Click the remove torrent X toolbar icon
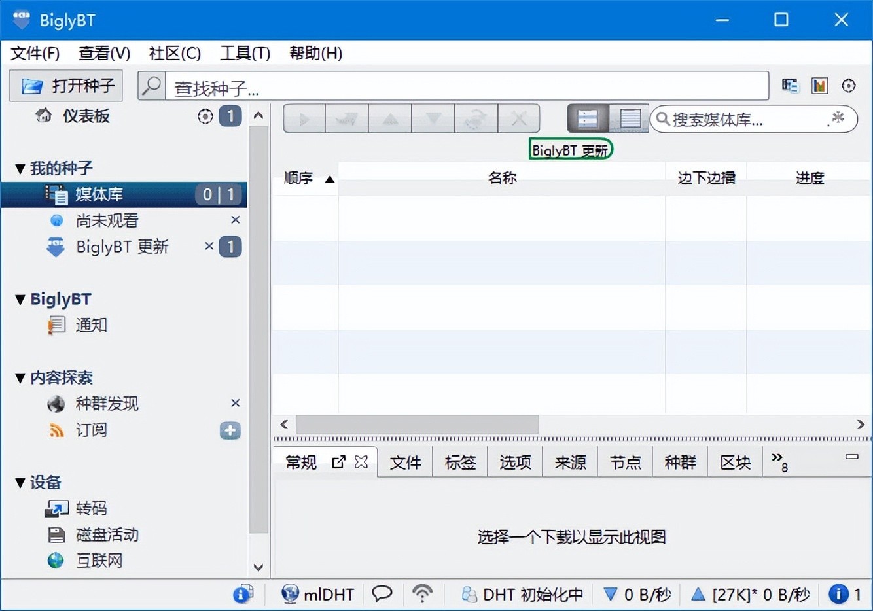This screenshot has height=611, width=873. coord(519,119)
